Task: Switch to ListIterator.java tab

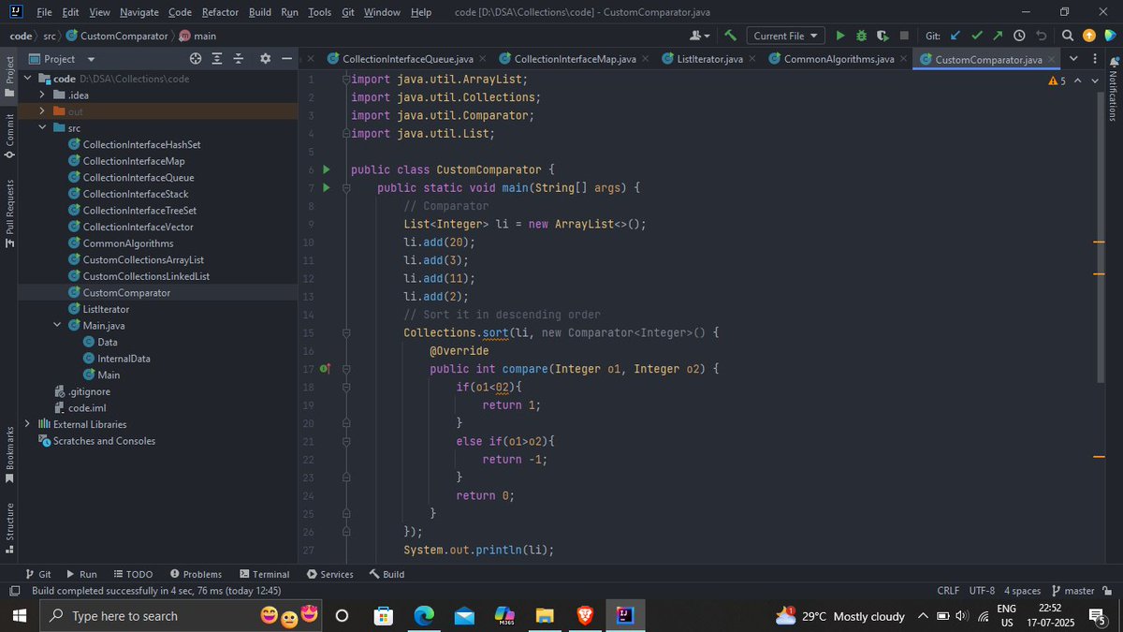Action: [x=709, y=59]
